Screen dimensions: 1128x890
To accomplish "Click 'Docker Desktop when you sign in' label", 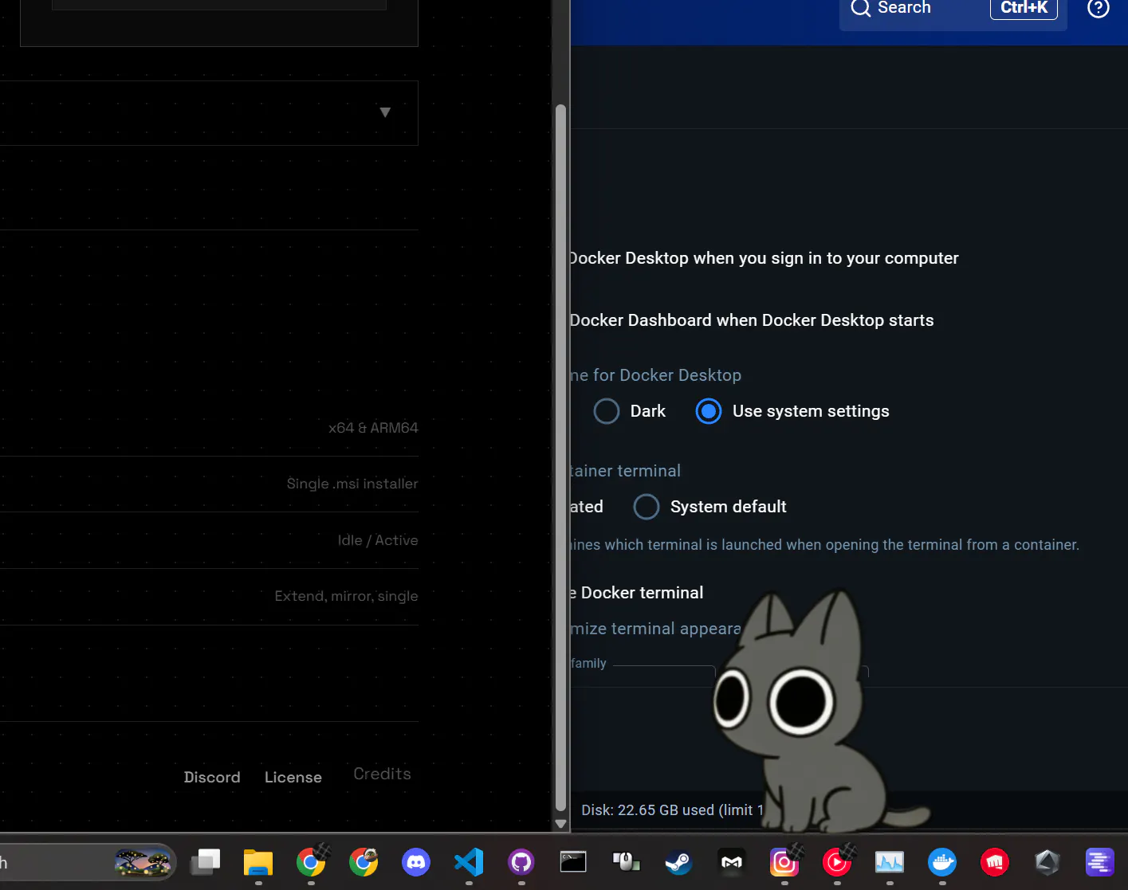I will click(x=764, y=258).
